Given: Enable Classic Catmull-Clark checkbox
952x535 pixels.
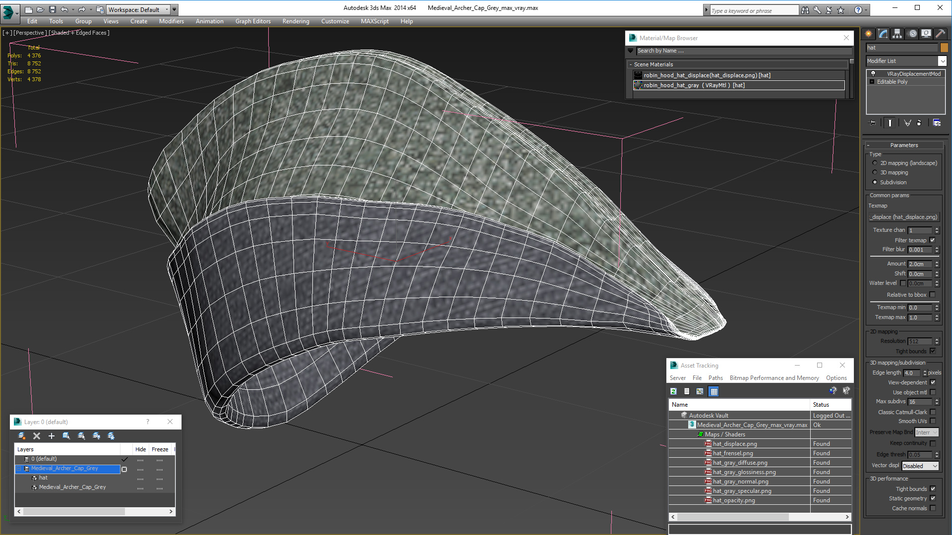Looking at the screenshot, I should (933, 412).
